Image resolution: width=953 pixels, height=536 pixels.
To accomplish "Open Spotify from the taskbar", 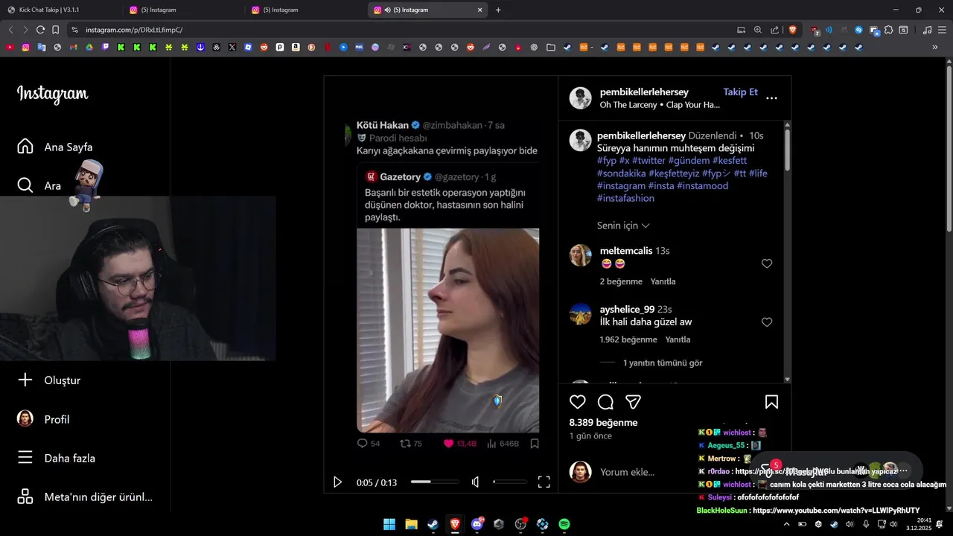I will (564, 524).
